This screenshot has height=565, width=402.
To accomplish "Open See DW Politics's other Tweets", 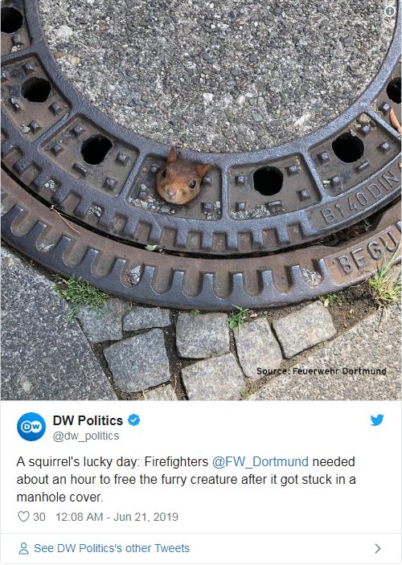I will pyautogui.click(x=112, y=548).
